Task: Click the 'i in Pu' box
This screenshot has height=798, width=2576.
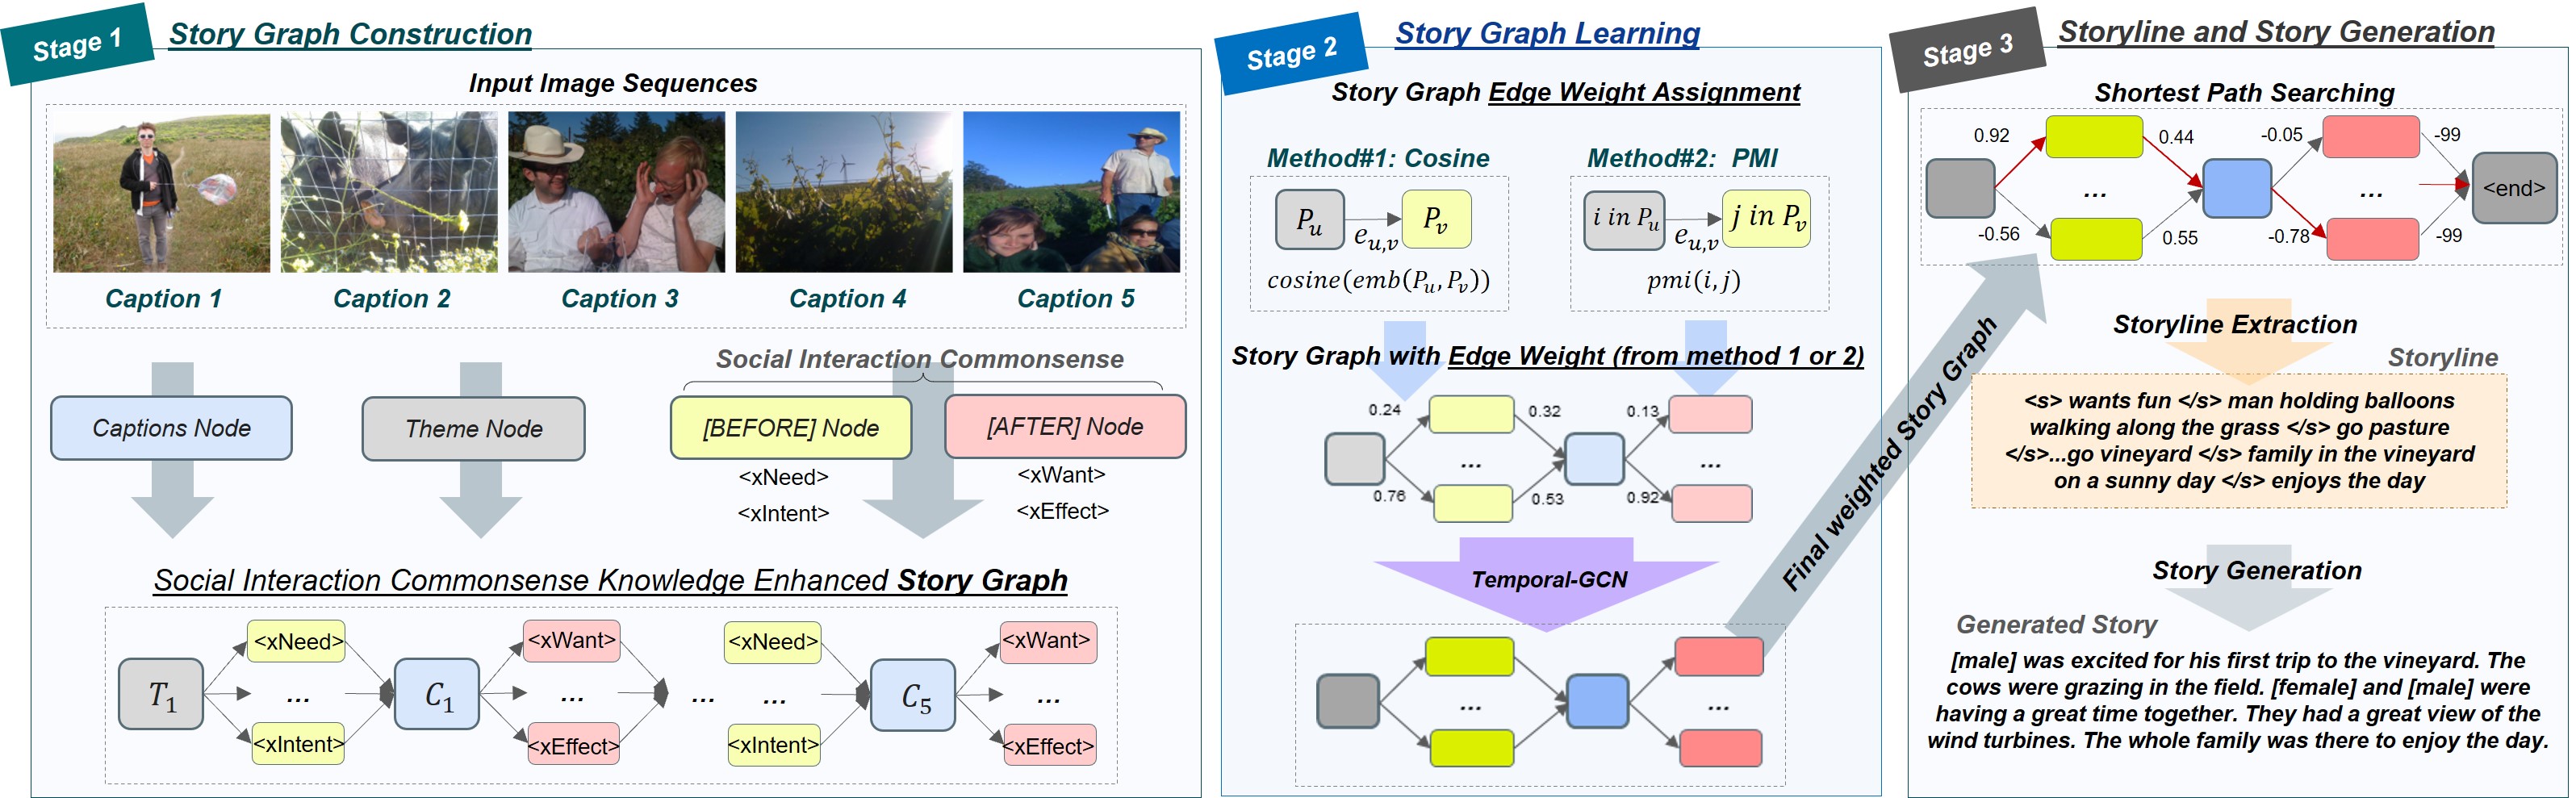Action: pos(1625,220)
